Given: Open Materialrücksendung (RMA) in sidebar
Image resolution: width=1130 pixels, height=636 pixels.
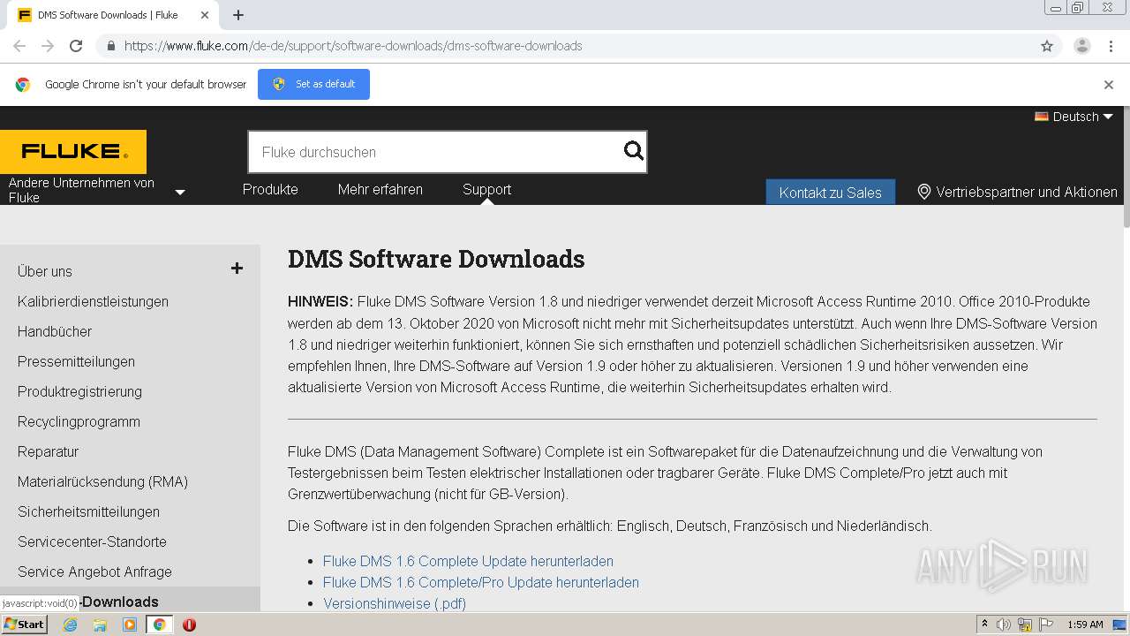Looking at the screenshot, I should click(x=102, y=481).
